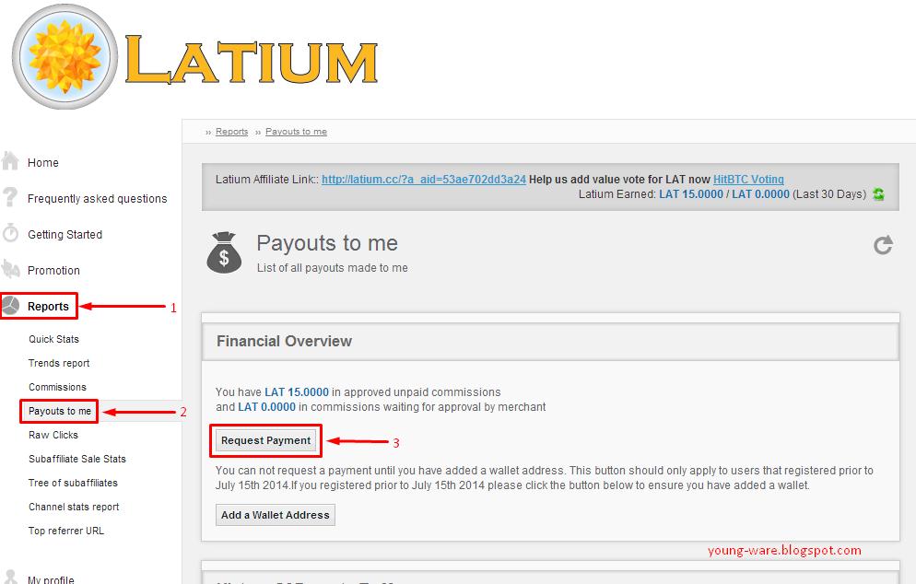Click the green refresh earnings icon
Image resolution: width=916 pixels, height=584 pixels.
click(x=878, y=194)
